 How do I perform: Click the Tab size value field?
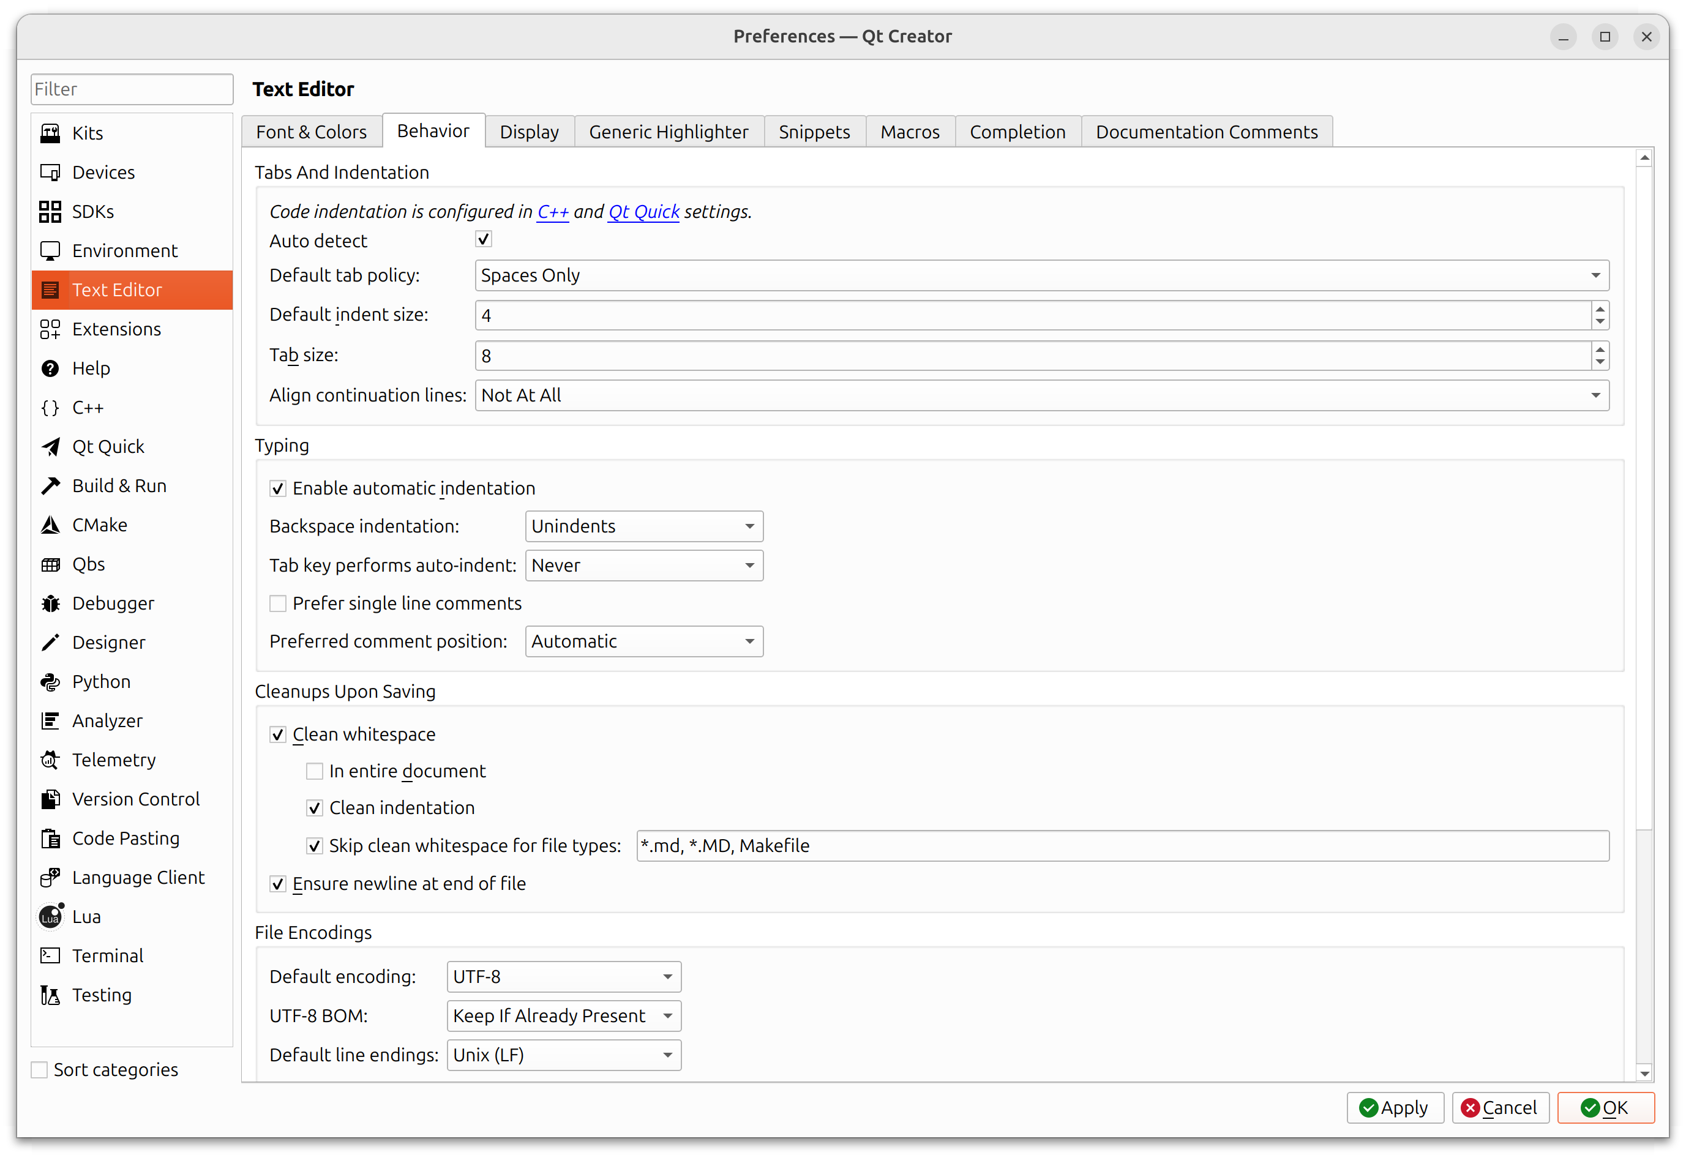pos(1033,356)
